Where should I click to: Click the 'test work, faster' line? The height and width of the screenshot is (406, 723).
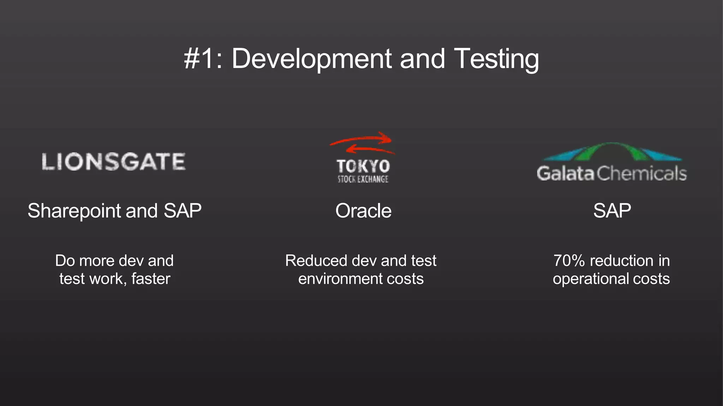(x=114, y=279)
